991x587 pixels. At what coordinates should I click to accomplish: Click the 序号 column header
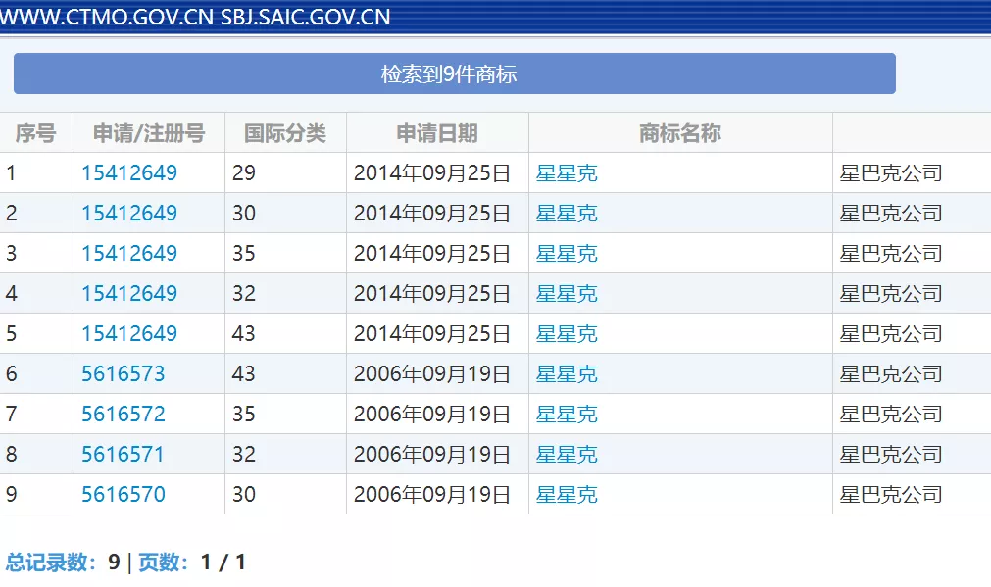(x=36, y=133)
